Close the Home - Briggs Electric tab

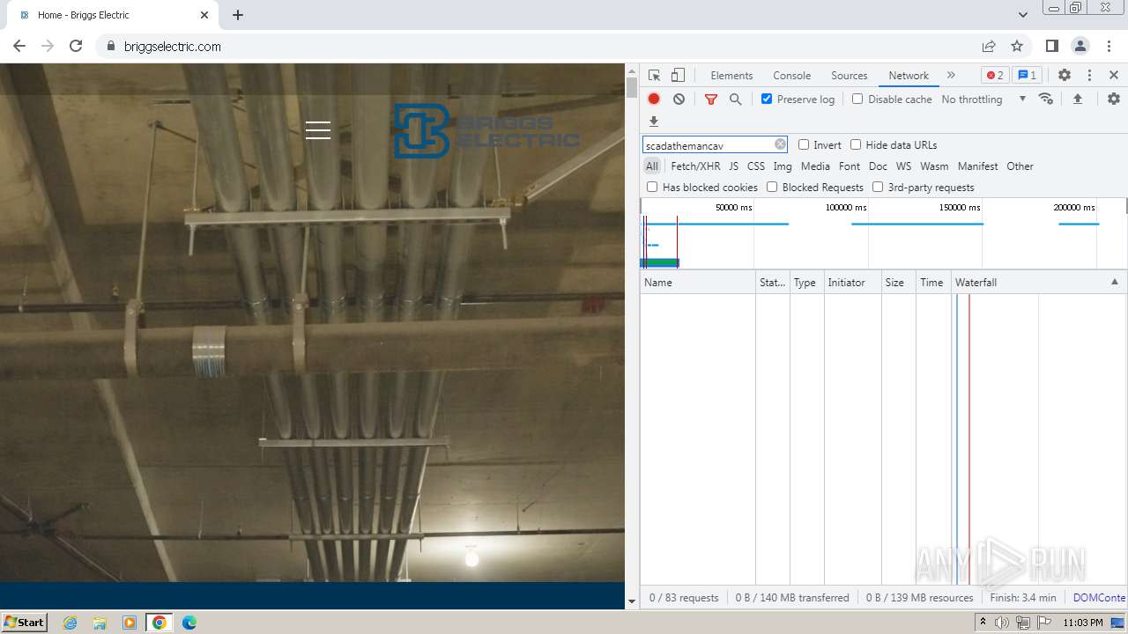[x=204, y=15]
